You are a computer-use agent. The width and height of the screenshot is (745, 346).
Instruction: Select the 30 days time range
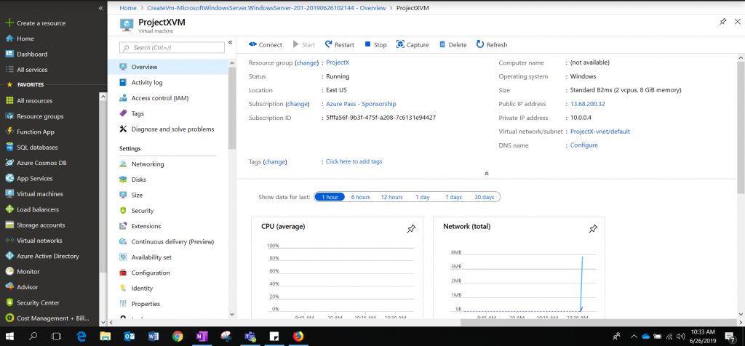[484, 197]
